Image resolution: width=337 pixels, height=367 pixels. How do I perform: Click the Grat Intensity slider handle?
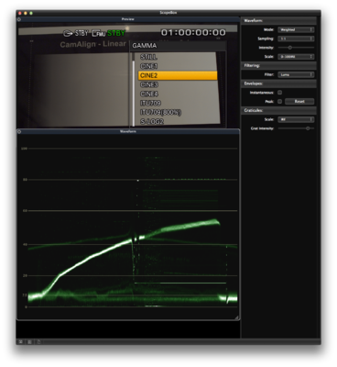click(308, 128)
